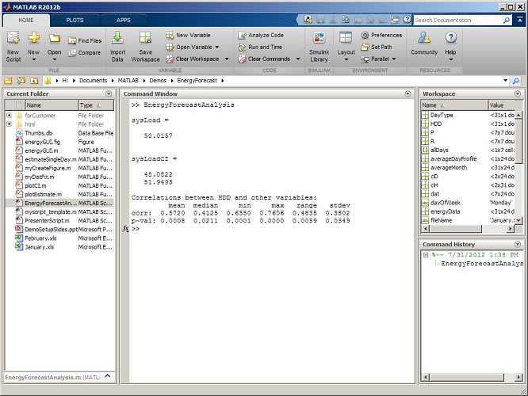The height and width of the screenshot is (396, 528).
Task: Click the Workspace vertical scrollbar down arrow
Action: [519, 220]
